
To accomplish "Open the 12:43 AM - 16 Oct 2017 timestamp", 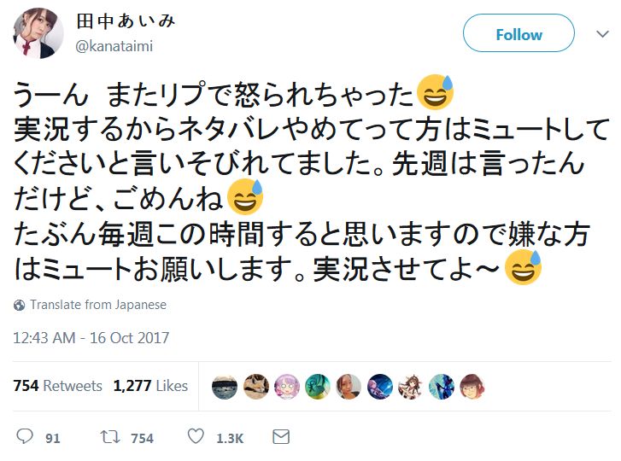I will [x=91, y=337].
